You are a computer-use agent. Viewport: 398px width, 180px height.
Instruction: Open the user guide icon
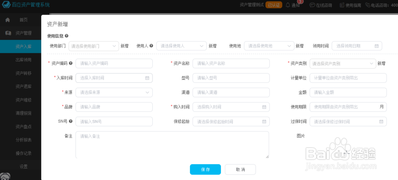pos(342,5)
